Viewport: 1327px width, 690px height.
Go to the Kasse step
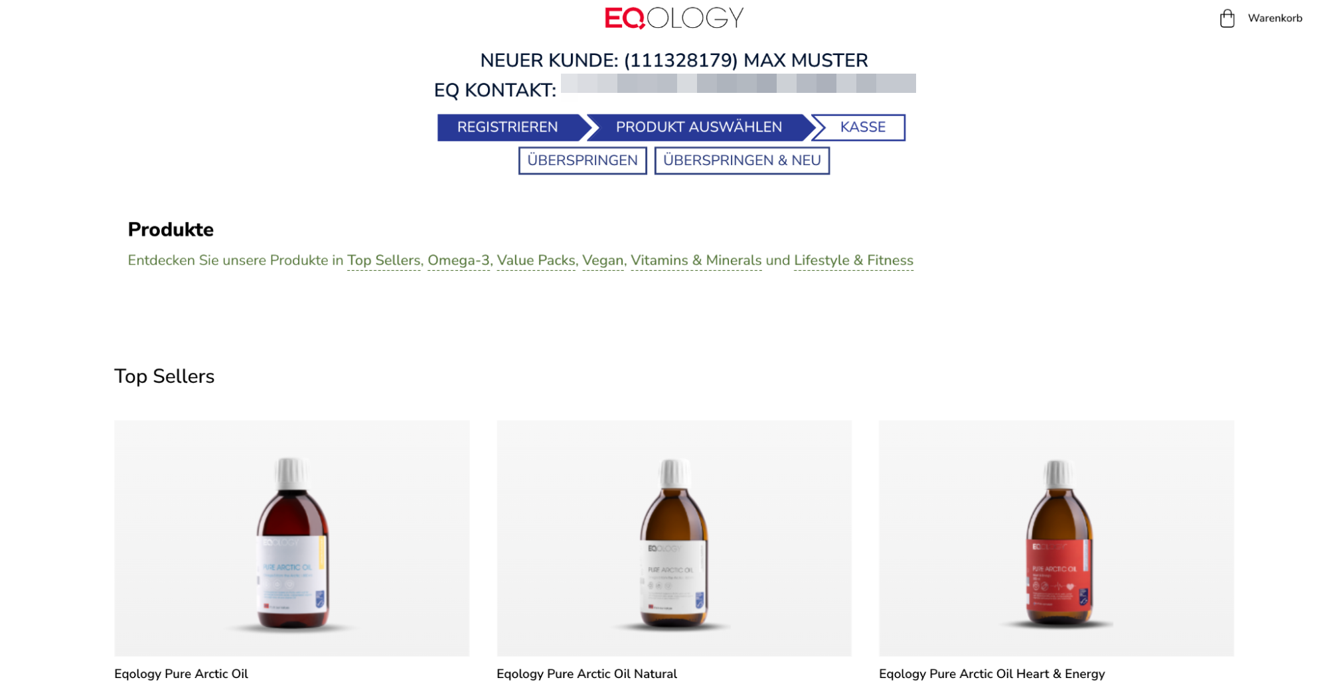point(862,127)
